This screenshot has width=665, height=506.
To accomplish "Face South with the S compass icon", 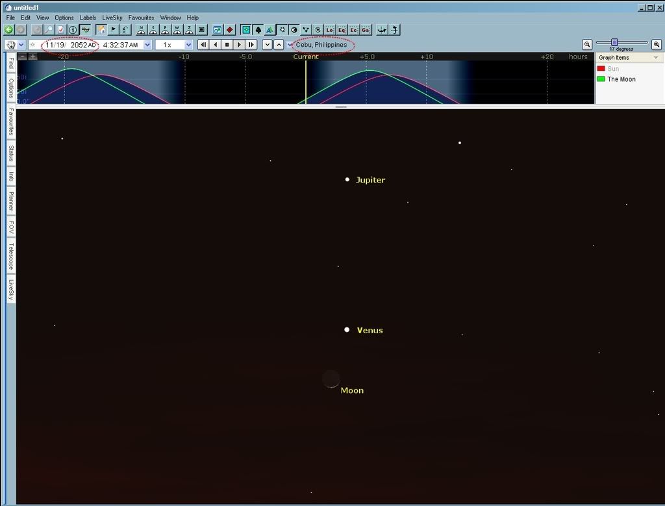I will (153, 30).
